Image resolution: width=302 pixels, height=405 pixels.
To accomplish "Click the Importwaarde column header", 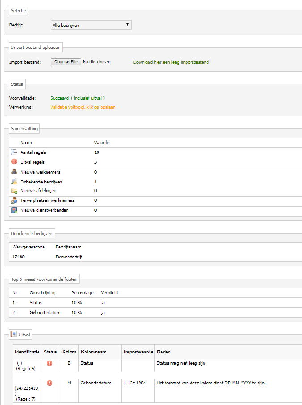I will tap(139, 352).
